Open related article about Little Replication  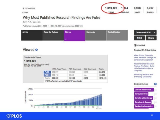tap(144, 67)
